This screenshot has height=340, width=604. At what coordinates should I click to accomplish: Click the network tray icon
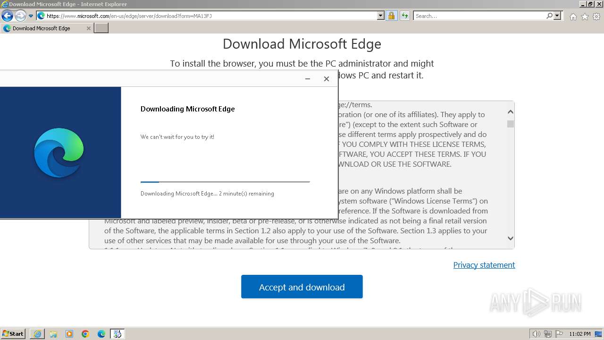click(548, 334)
